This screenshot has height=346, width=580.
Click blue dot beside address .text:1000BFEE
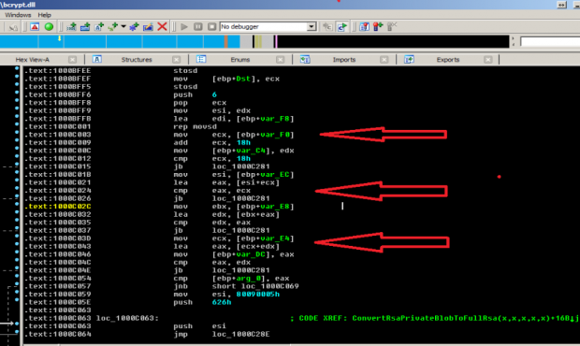click(x=17, y=69)
